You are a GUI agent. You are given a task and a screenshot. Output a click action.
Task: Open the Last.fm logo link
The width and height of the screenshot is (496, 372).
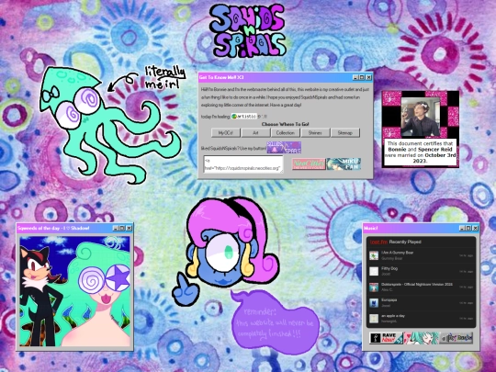click(x=378, y=242)
